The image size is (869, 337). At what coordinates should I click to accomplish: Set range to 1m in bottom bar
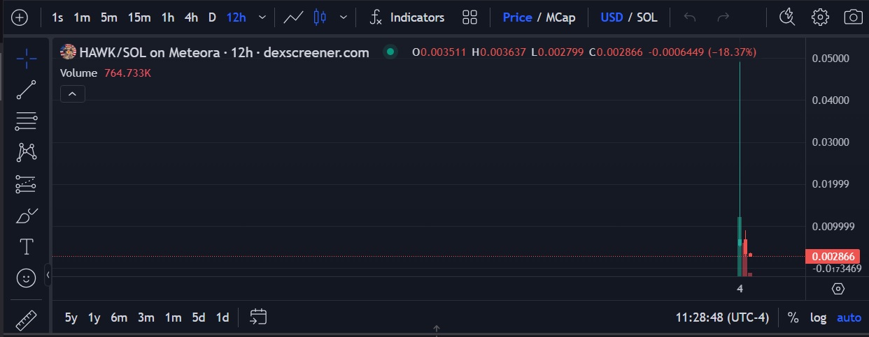point(174,317)
